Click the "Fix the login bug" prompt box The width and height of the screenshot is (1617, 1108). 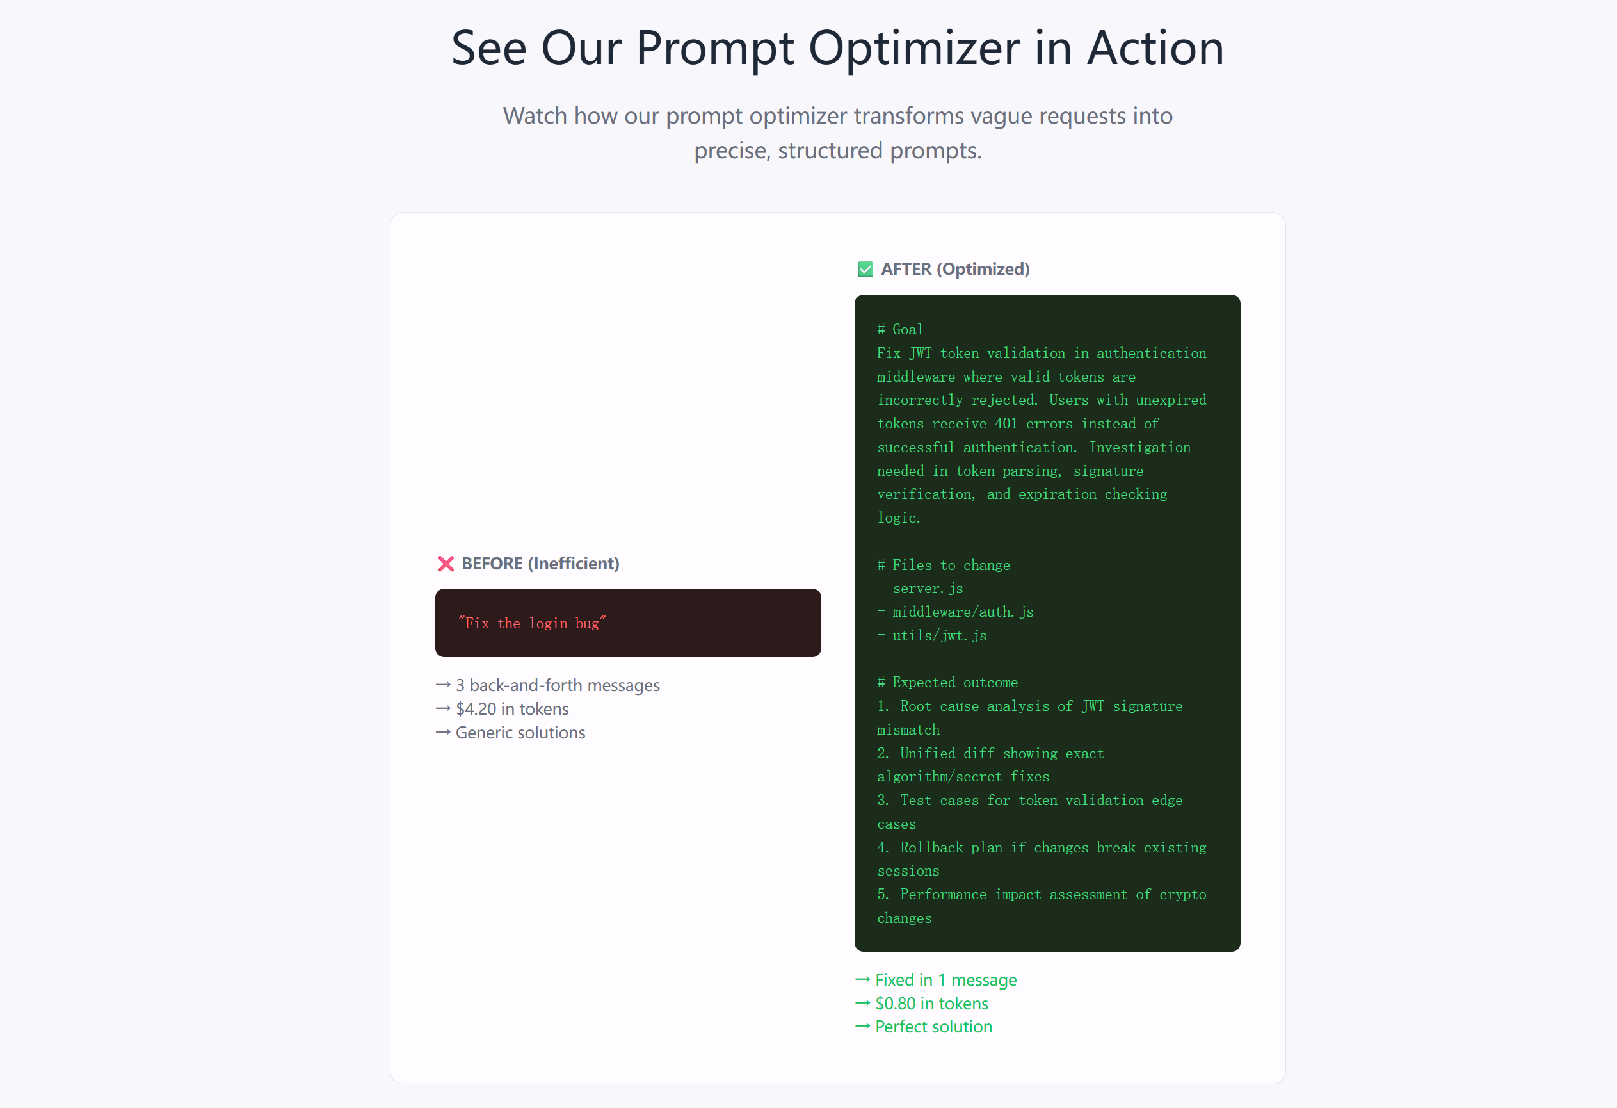coord(627,623)
